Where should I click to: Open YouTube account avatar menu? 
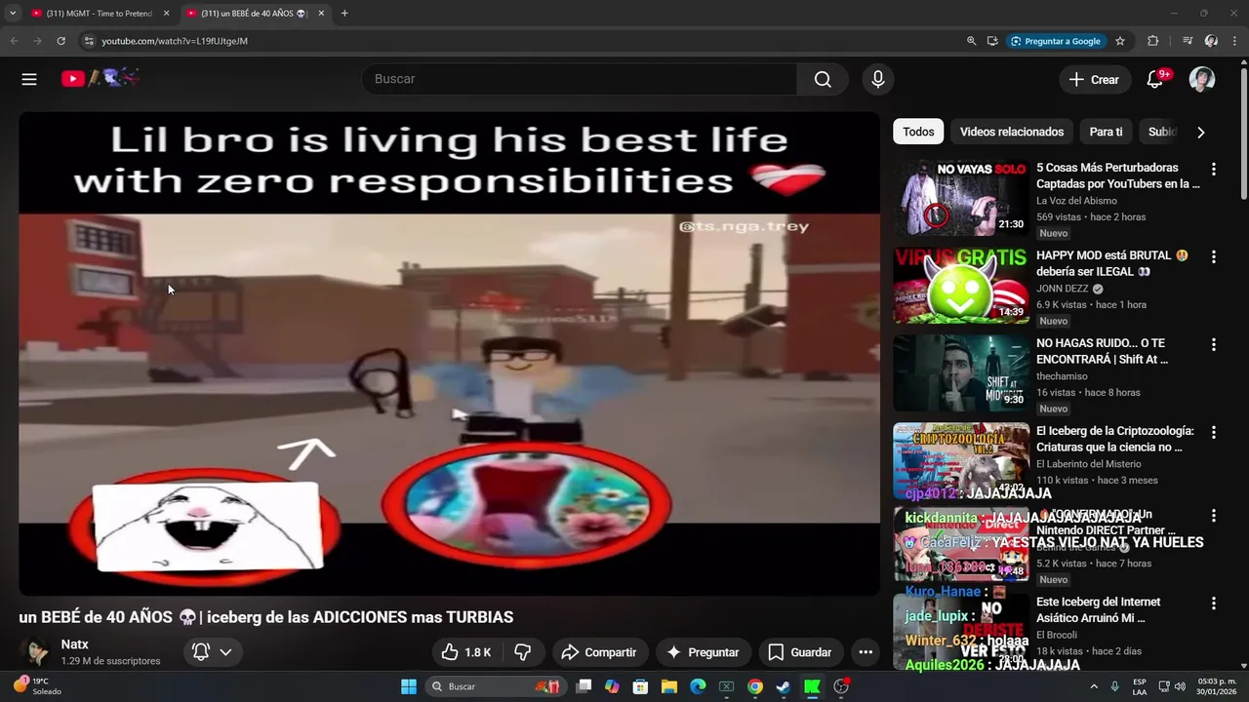click(1202, 79)
